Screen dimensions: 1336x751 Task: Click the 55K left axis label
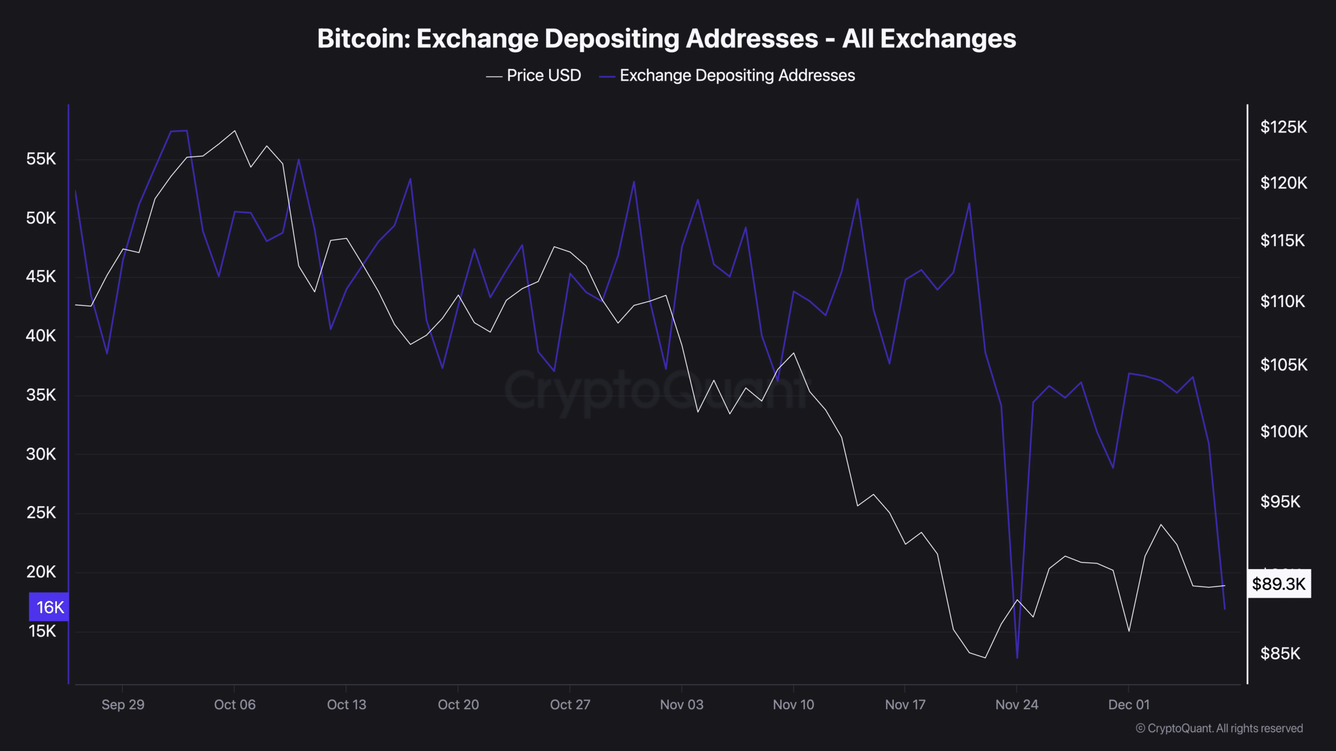41,159
